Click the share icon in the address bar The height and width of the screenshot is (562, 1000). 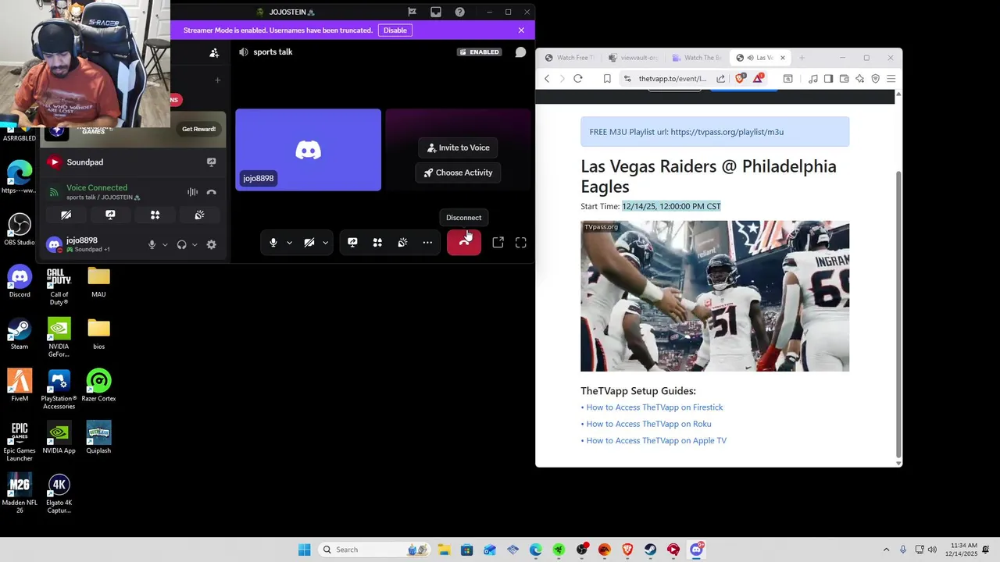(720, 79)
